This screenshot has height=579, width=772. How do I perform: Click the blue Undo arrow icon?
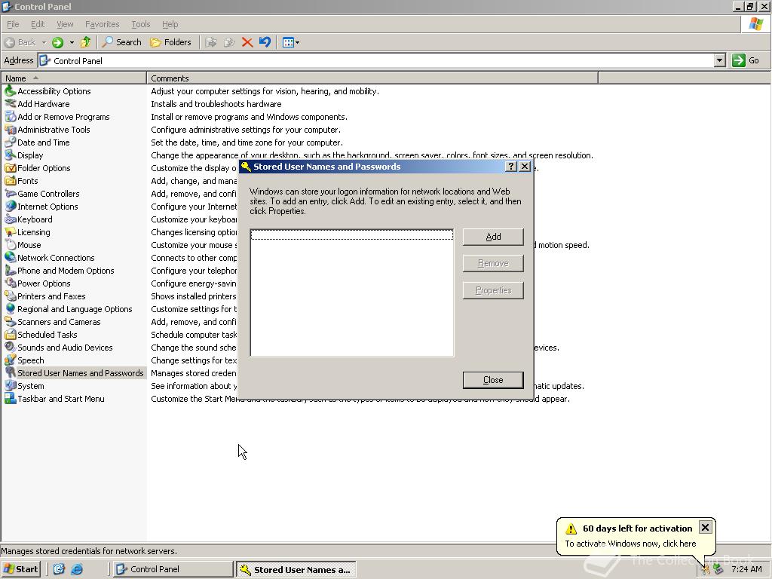(265, 42)
